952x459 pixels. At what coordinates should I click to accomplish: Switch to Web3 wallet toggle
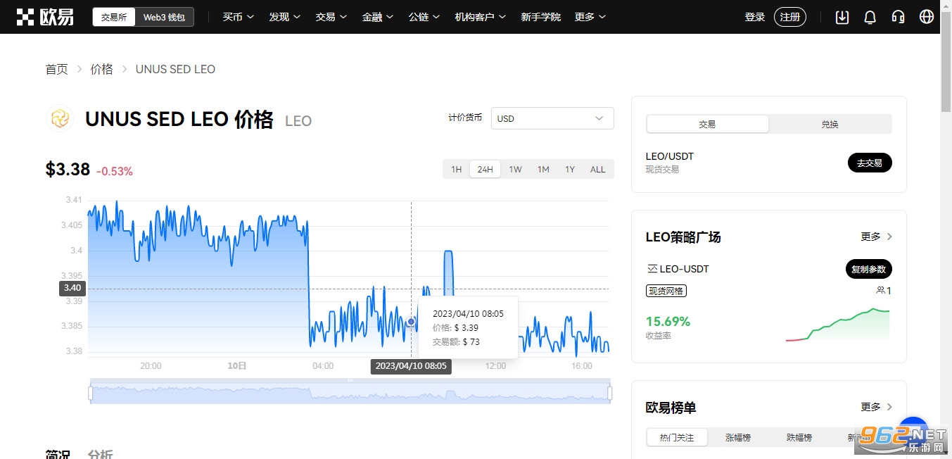164,17
